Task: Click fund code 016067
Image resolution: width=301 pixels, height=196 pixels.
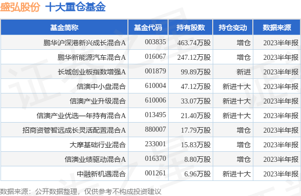Action: pyautogui.click(x=156, y=56)
